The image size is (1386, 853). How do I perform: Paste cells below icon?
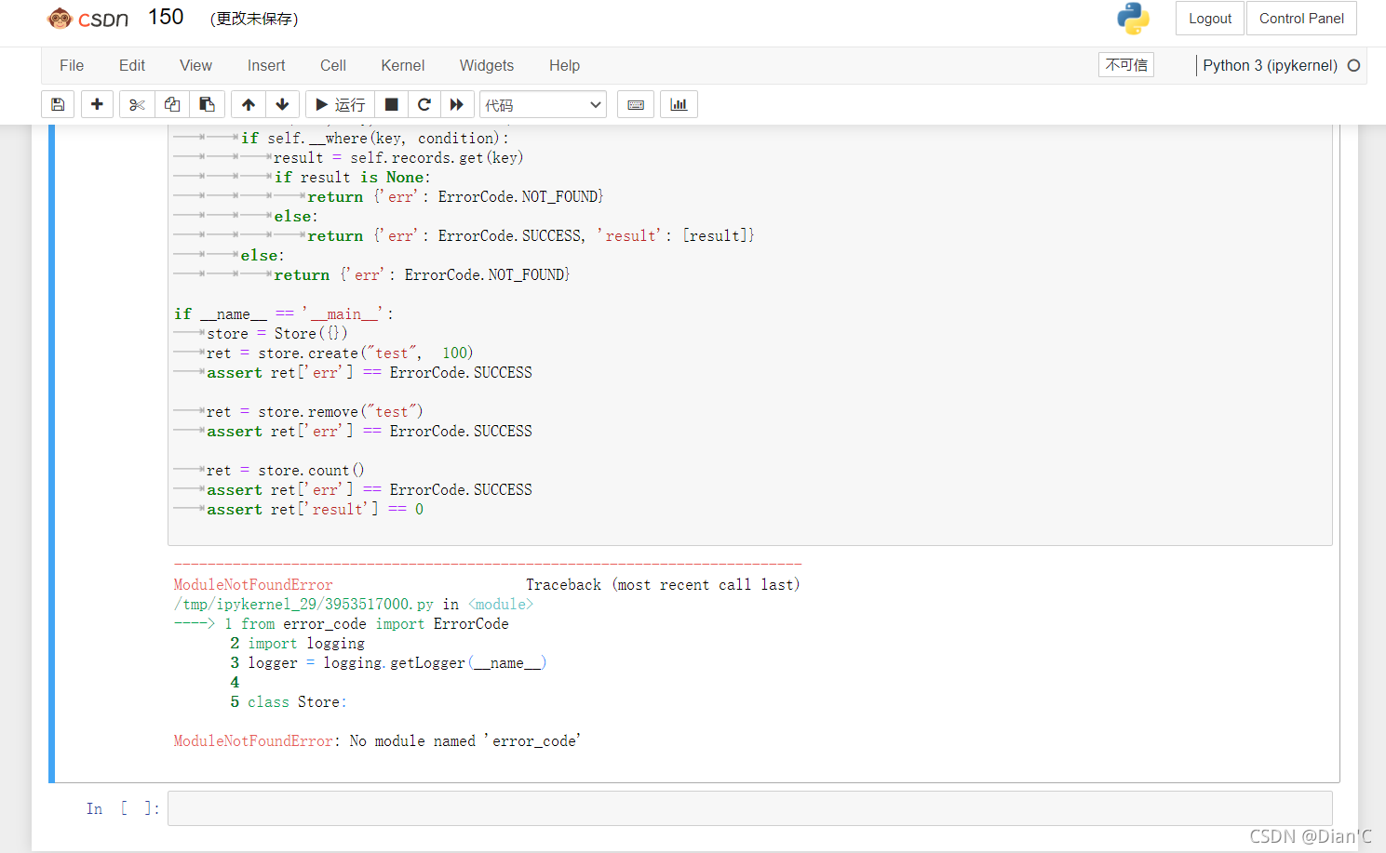coord(208,104)
